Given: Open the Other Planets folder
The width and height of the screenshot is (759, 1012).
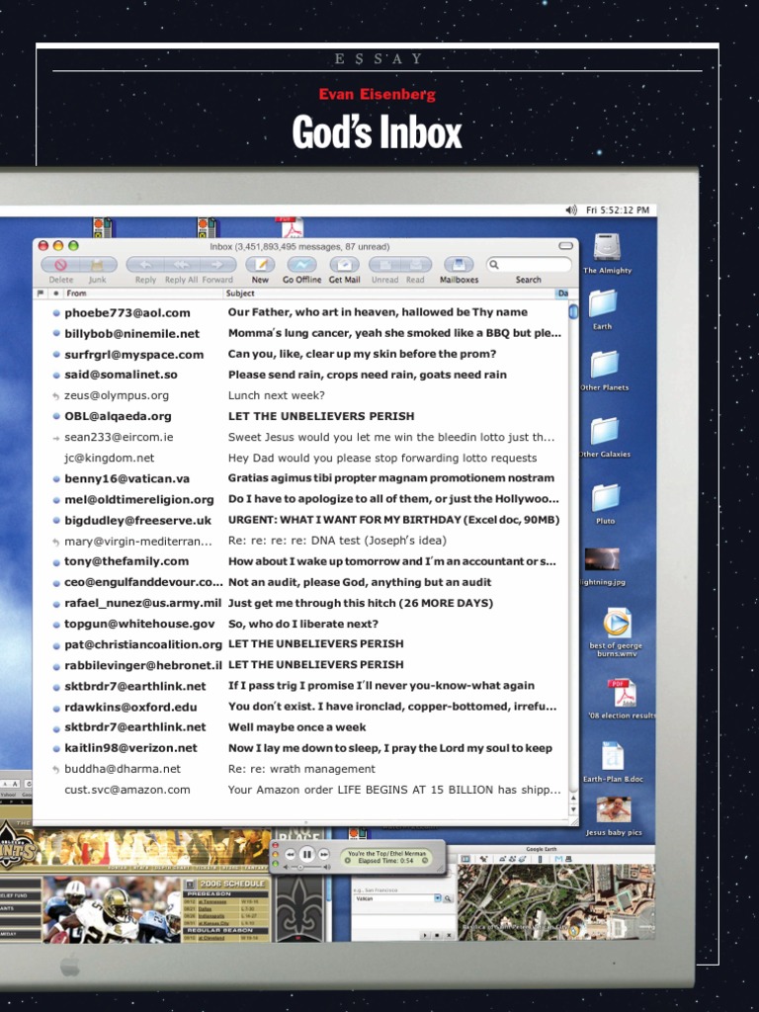Looking at the screenshot, I should coord(604,365).
